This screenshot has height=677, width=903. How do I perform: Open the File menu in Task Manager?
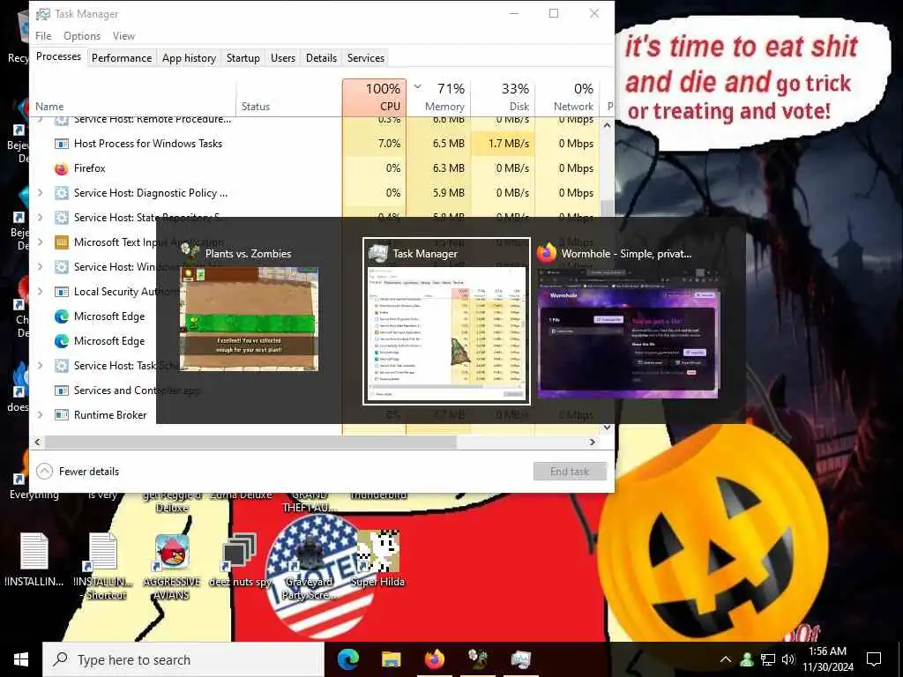[43, 35]
